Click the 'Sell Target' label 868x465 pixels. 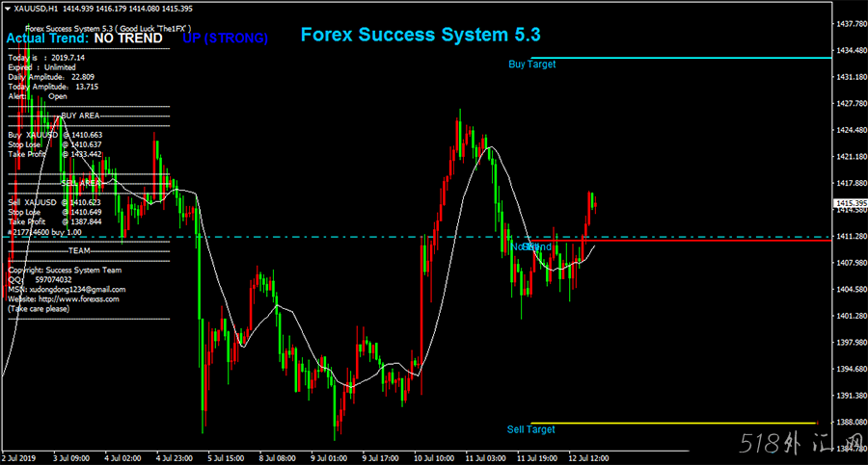point(530,429)
